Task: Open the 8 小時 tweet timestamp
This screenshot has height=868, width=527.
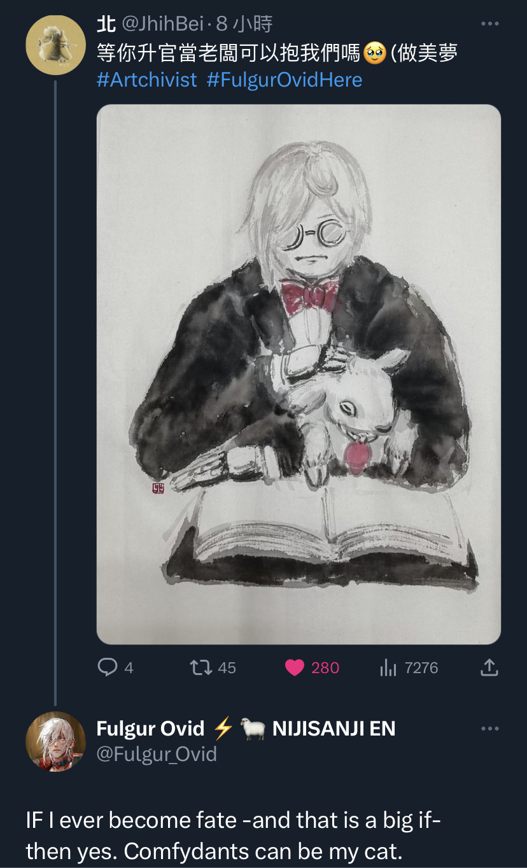Action: tap(244, 24)
